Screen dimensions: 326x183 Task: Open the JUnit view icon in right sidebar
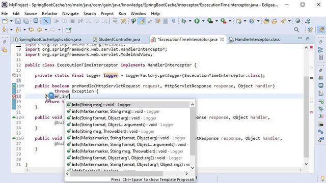pyautogui.click(x=321, y=116)
